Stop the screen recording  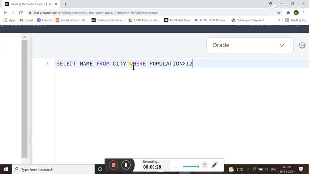click(x=113, y=165)
